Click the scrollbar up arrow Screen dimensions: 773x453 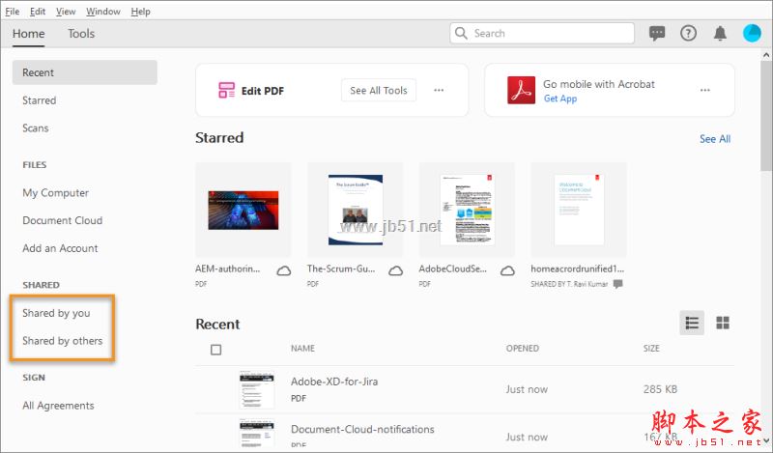766,55
